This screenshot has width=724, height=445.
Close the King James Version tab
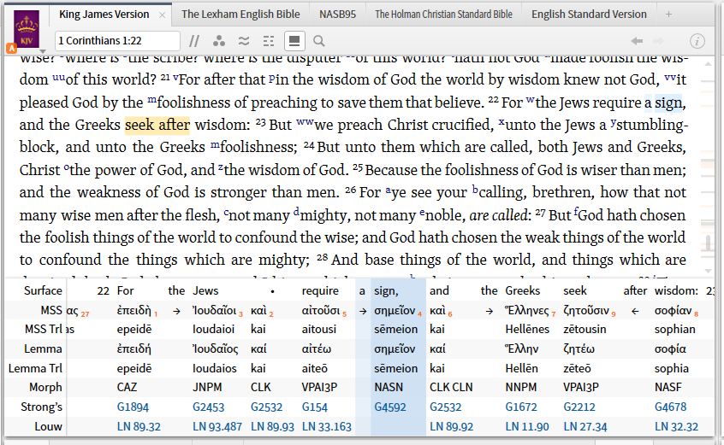coord(162,15)
